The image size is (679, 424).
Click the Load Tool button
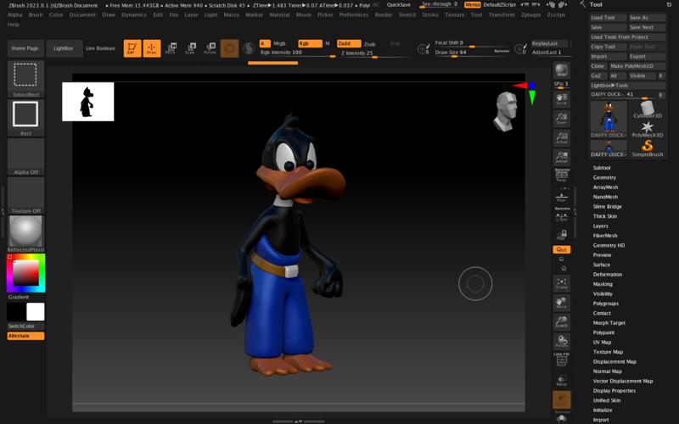pos(609,18)
